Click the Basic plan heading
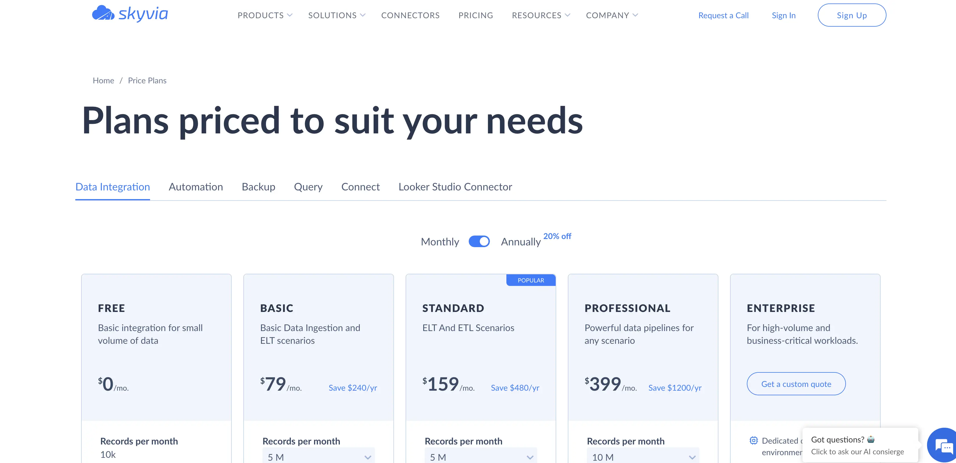 pyautogui.click(x=276, y=308)
